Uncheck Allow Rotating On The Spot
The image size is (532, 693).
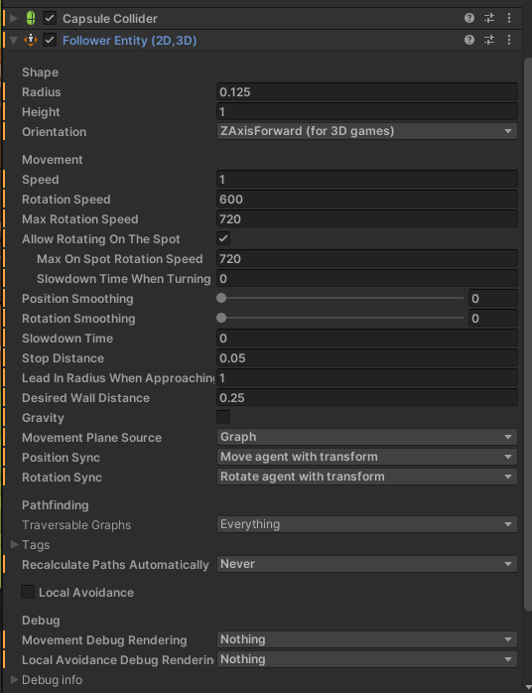(x=223, y=238)
